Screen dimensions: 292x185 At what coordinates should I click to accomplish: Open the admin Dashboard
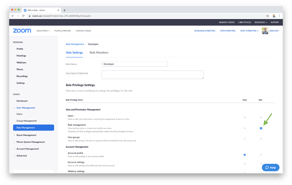tap(22, 101)
